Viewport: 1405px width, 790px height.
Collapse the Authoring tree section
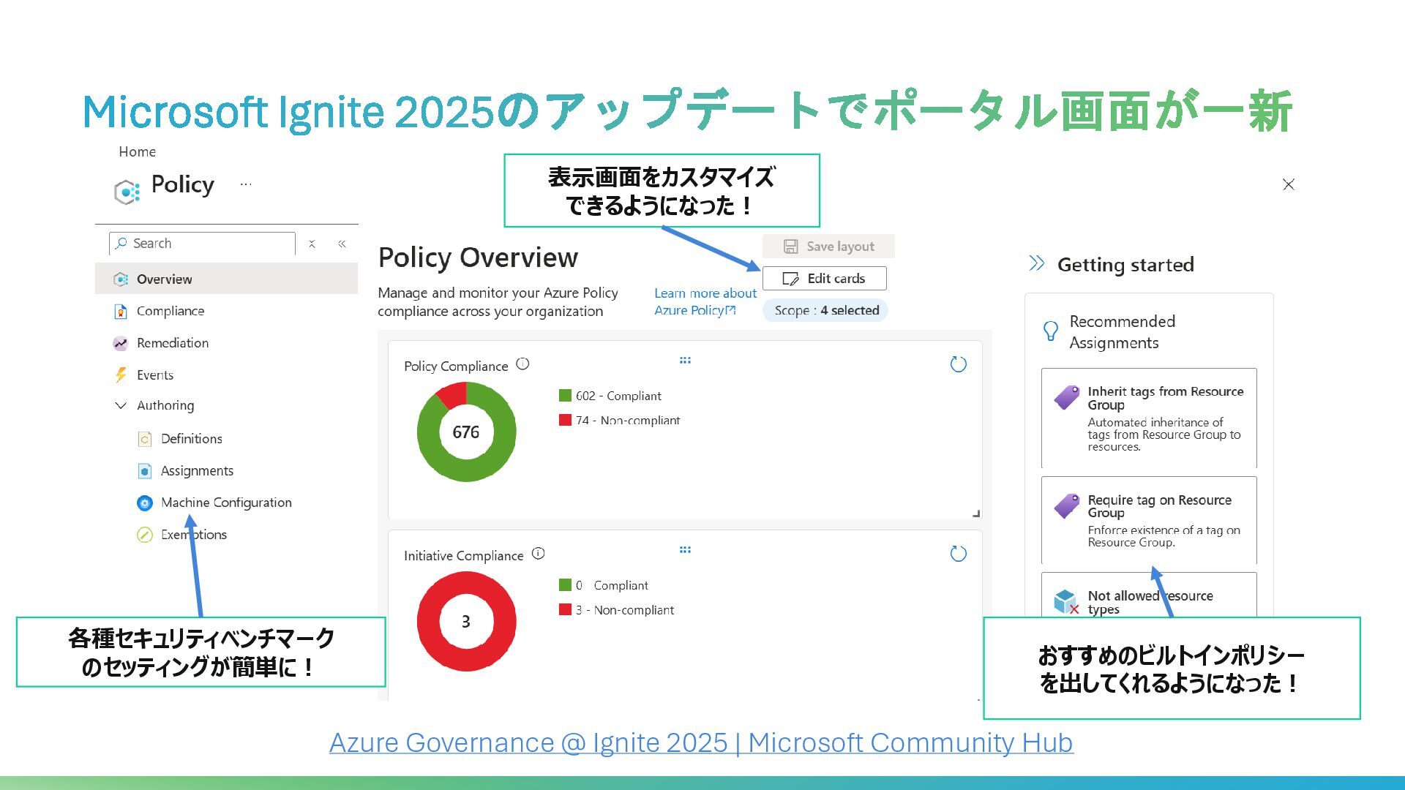[x=121, y=405]
